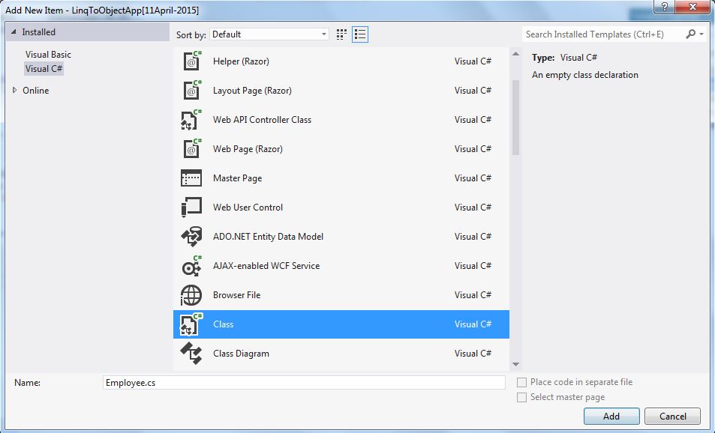Choose the Web User Control icon

[x=192, y=208]
